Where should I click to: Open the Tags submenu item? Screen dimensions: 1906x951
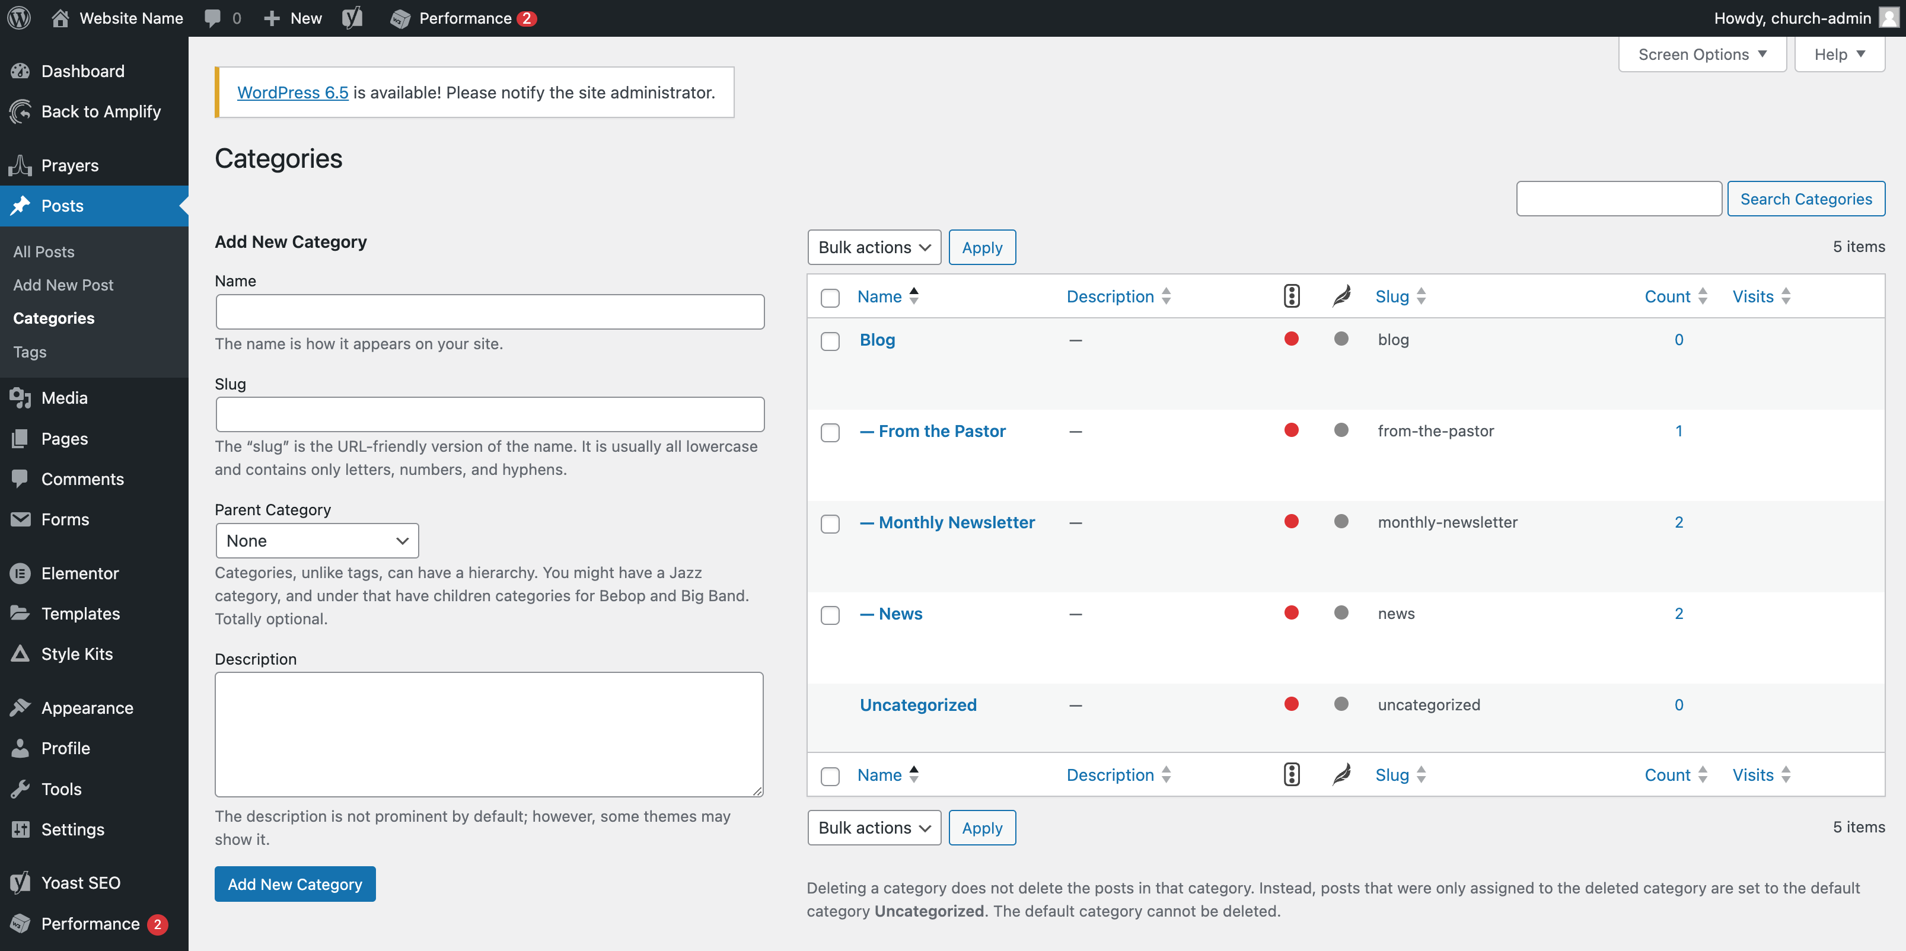tap(30, 352)
